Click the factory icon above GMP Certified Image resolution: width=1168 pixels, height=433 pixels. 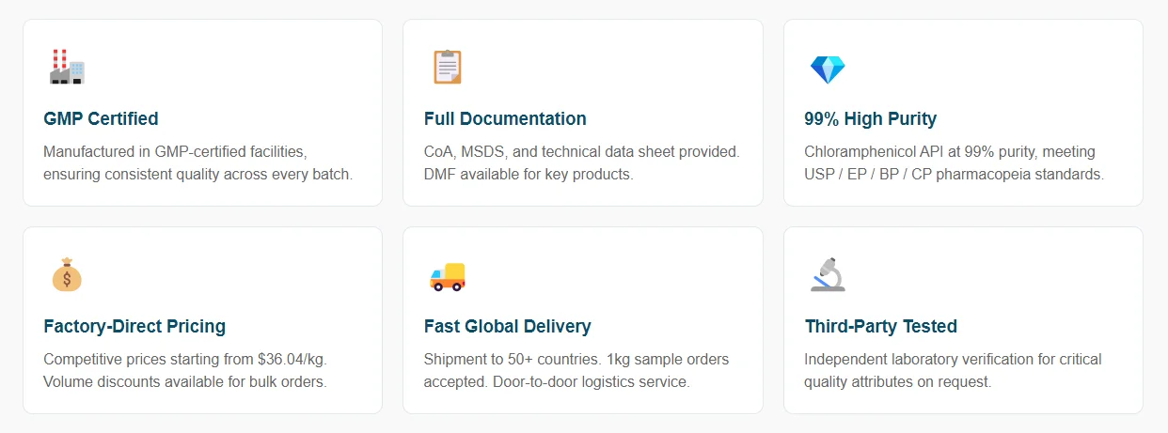tap(67, 68)
